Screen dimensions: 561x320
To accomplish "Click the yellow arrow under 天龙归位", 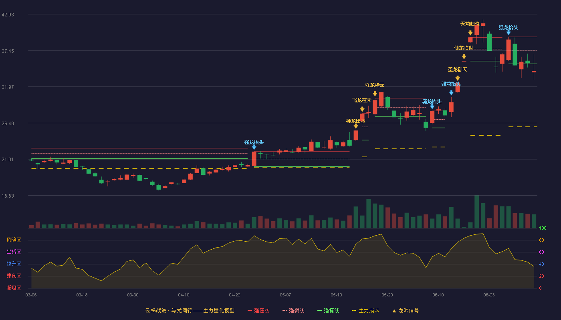I will point(470,33).
